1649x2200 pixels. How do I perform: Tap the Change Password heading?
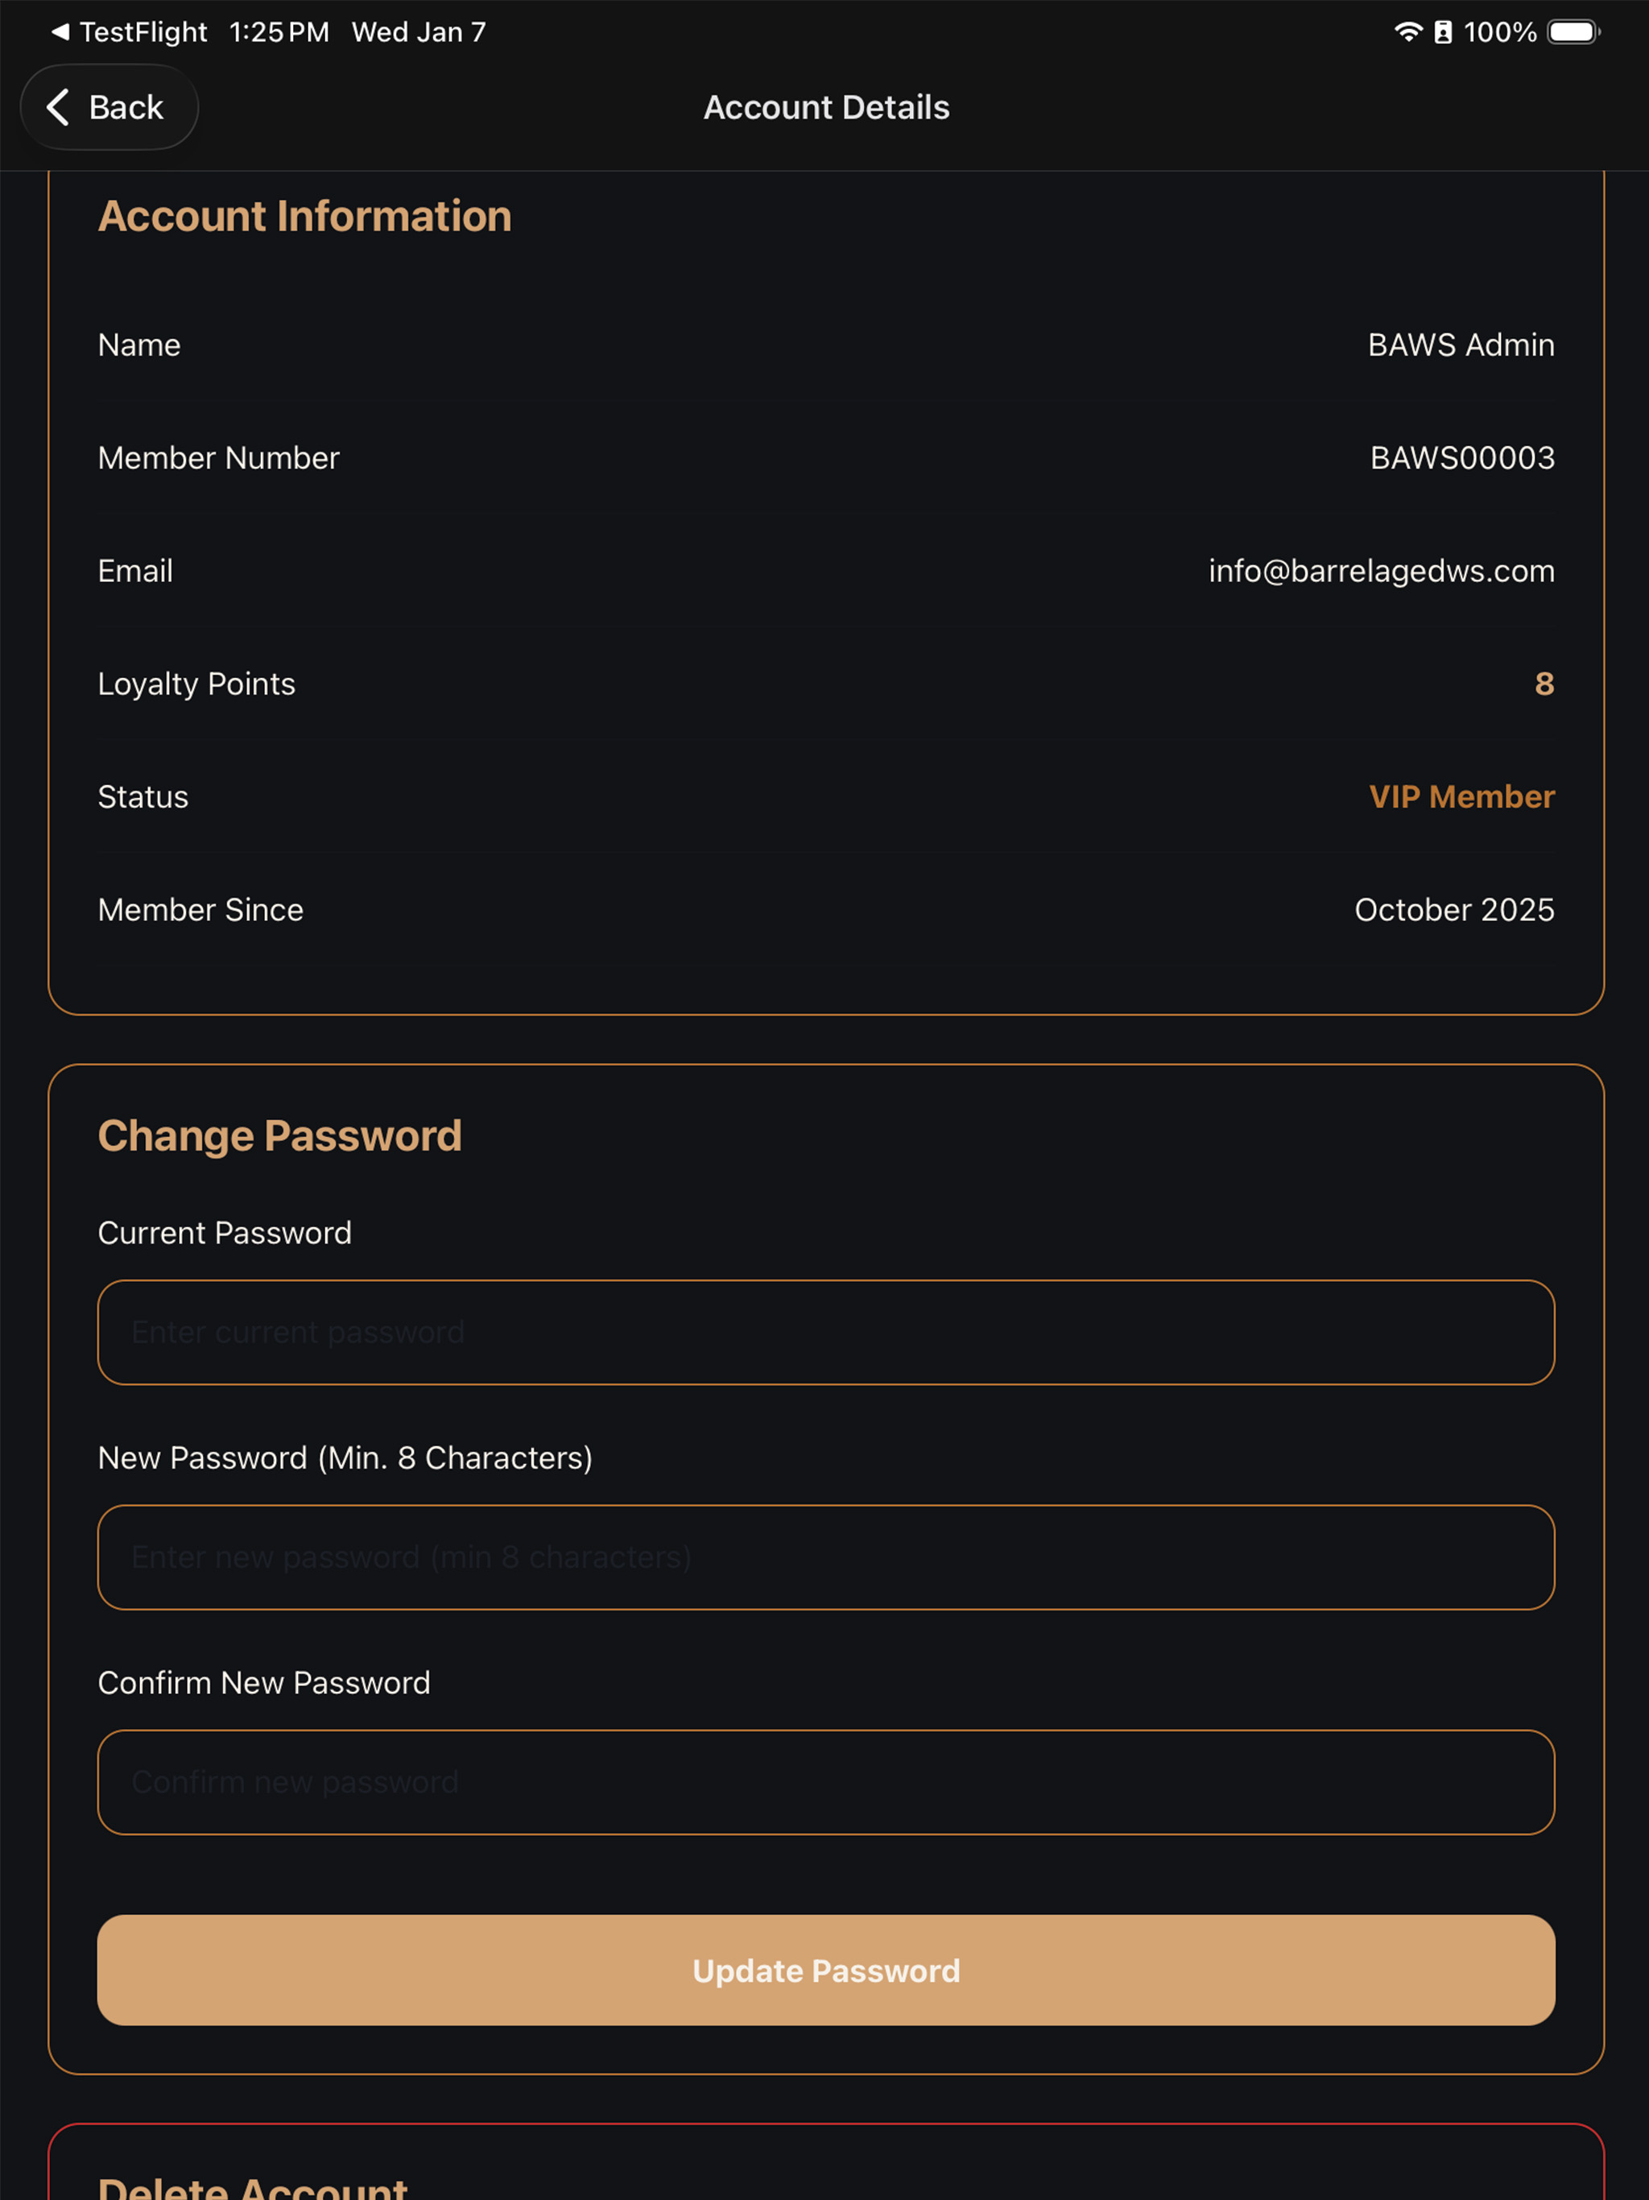(x=279, y=1135)
